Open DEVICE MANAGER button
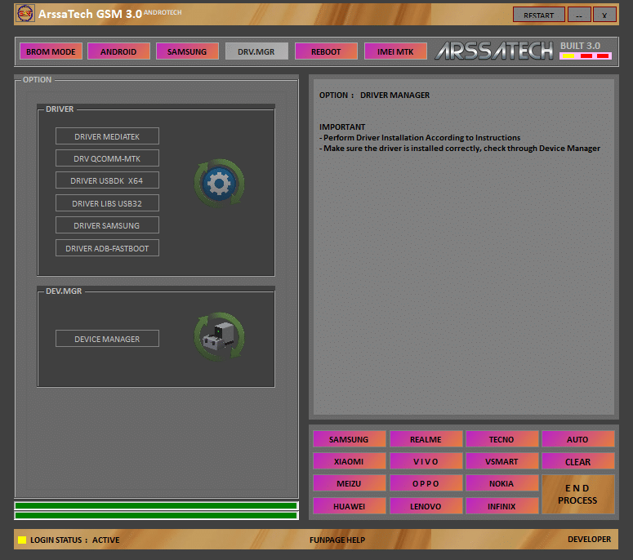The height and width of the screenshot is (560, 633). tap(107, 339)
